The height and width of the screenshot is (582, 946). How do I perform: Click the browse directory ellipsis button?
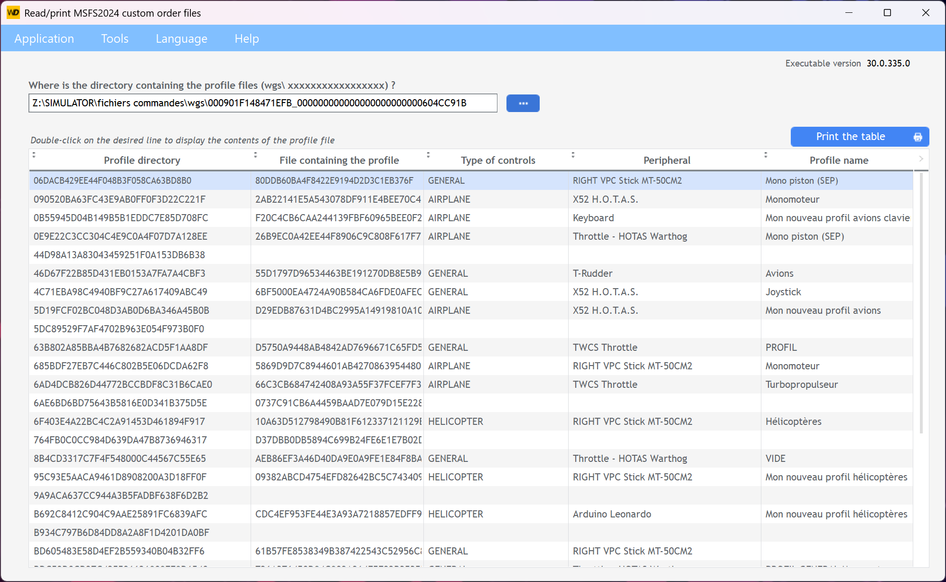[x=523, y=103]
